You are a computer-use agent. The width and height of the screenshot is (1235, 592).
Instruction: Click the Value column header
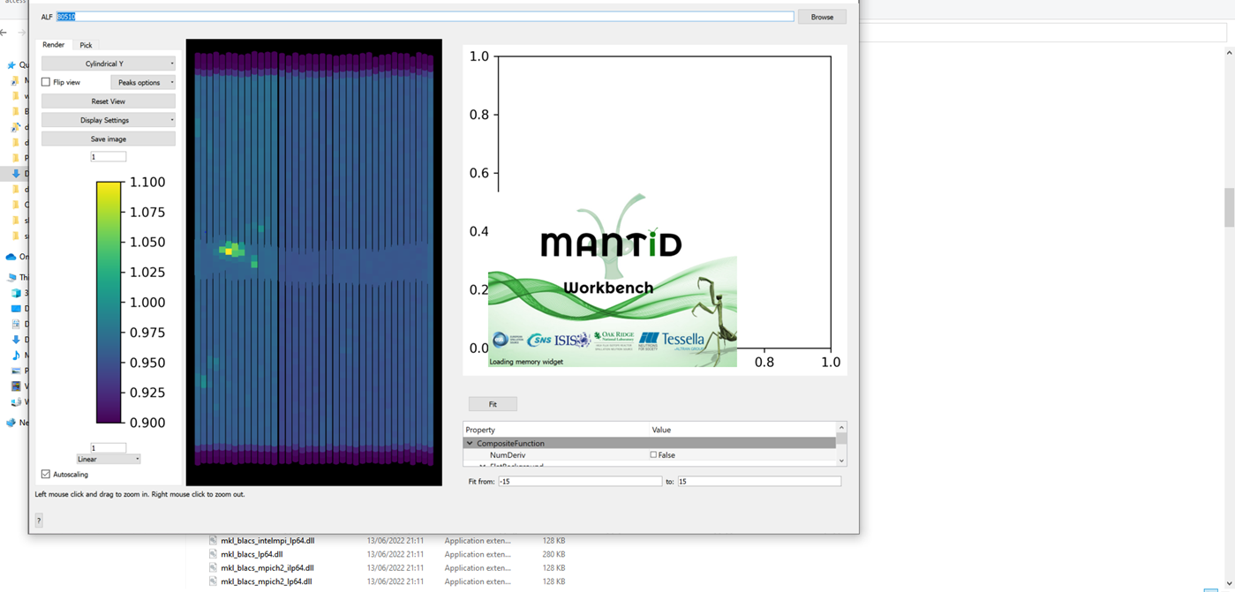[x=661, y=430]
